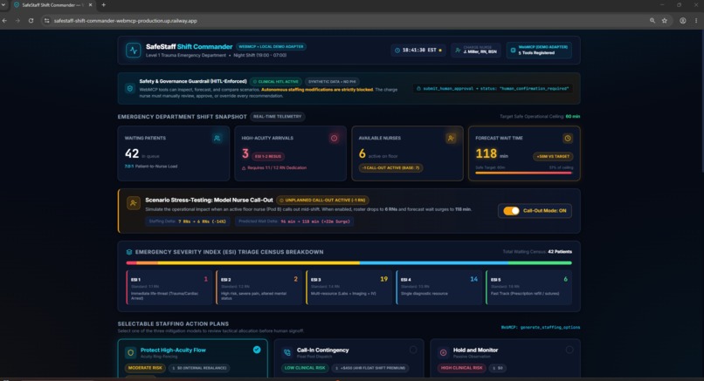Click the CLINICAL HITL ACTIVE badge
This screenshot has width=704, height=381.
tap(276, 82)
